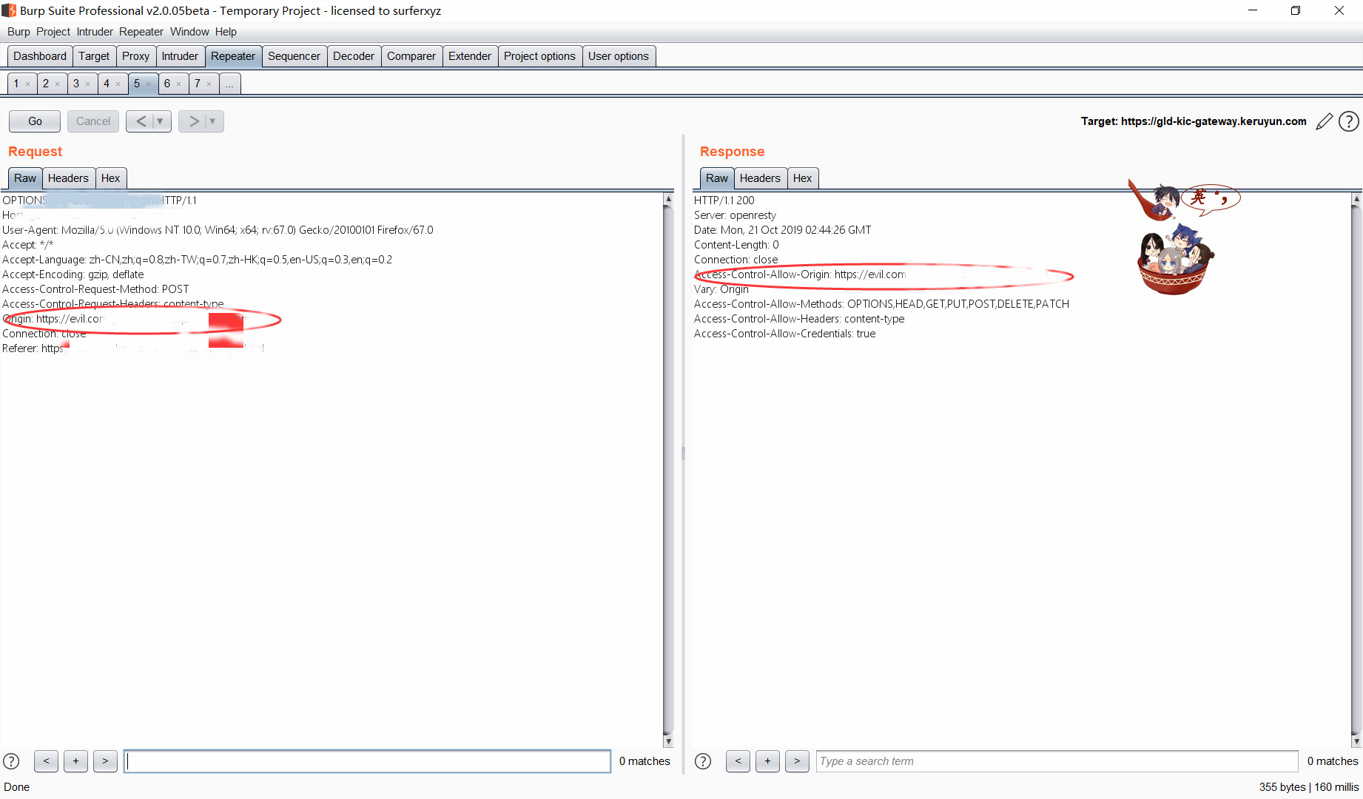Open the Burp menu

pos(18,32)
